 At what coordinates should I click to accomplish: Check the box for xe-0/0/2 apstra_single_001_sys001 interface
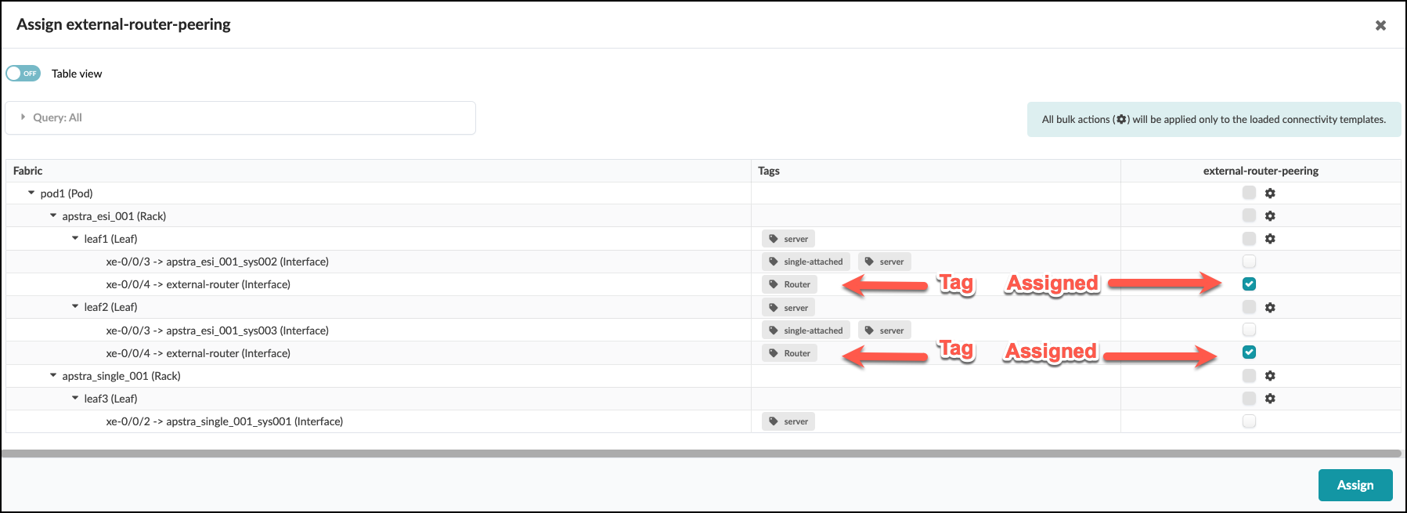1249,421
